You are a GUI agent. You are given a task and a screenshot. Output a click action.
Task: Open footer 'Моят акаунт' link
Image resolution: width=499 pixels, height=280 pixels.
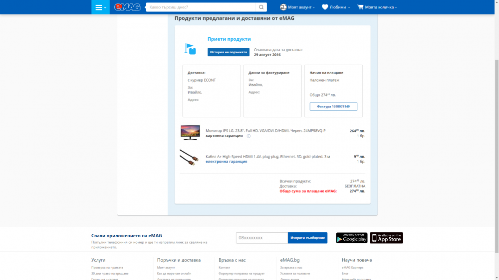[x=166, y=268]
